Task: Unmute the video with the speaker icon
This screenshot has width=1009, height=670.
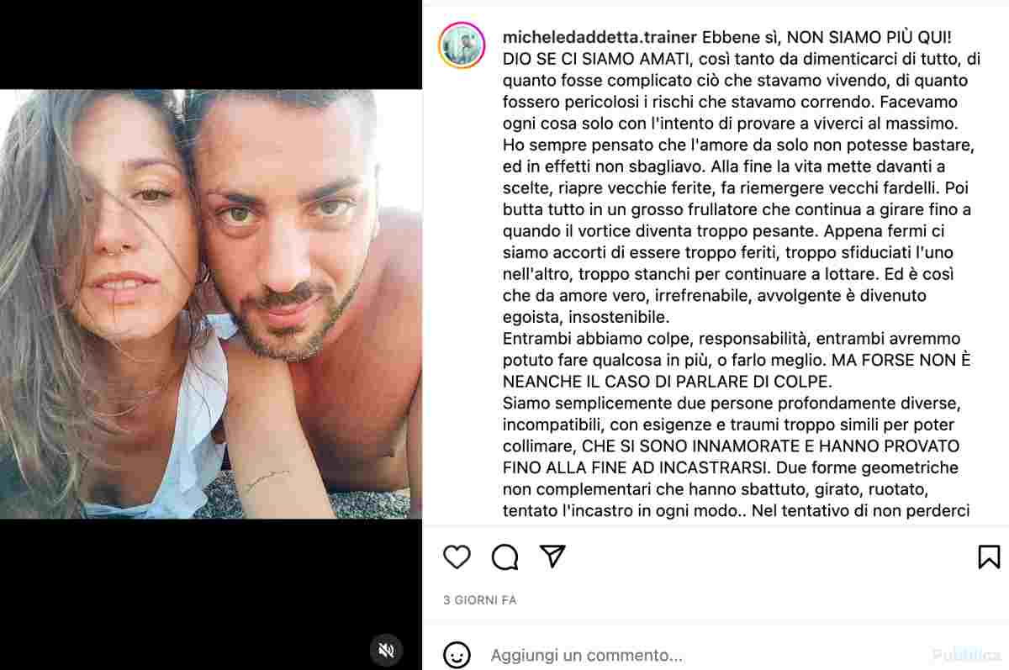Action: point(387,650)
